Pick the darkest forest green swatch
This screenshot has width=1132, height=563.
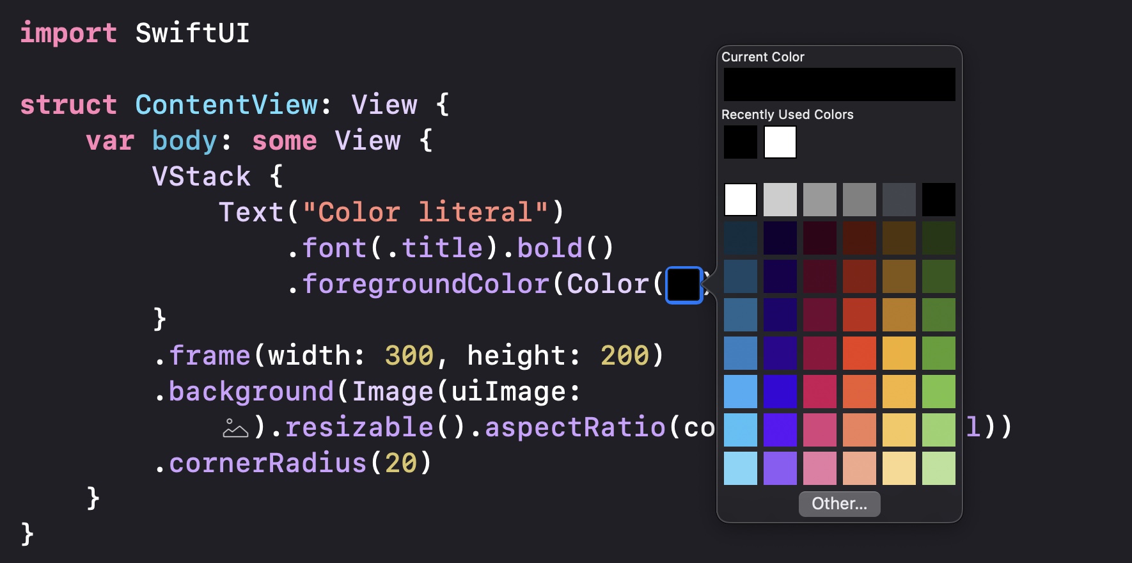point(939,238)
